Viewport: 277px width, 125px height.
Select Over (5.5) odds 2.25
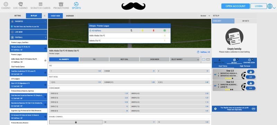click(89, 98)
